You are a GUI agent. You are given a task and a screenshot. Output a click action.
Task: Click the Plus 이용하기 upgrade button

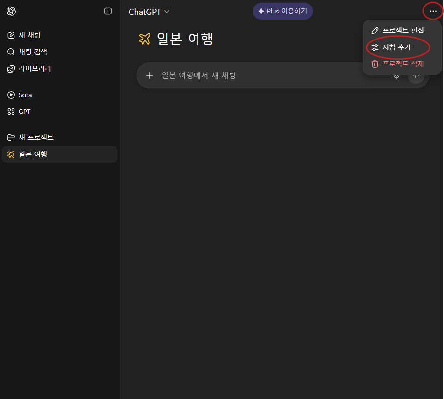(283, 11)
